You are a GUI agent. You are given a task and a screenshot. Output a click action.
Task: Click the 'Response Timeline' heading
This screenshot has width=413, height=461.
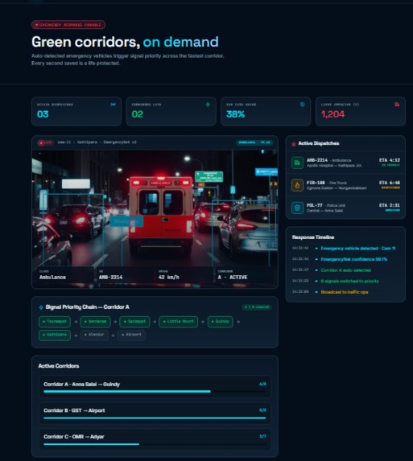[313, 237]
